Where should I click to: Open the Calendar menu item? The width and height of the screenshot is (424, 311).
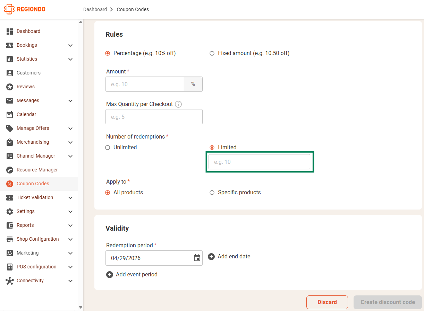39,114
